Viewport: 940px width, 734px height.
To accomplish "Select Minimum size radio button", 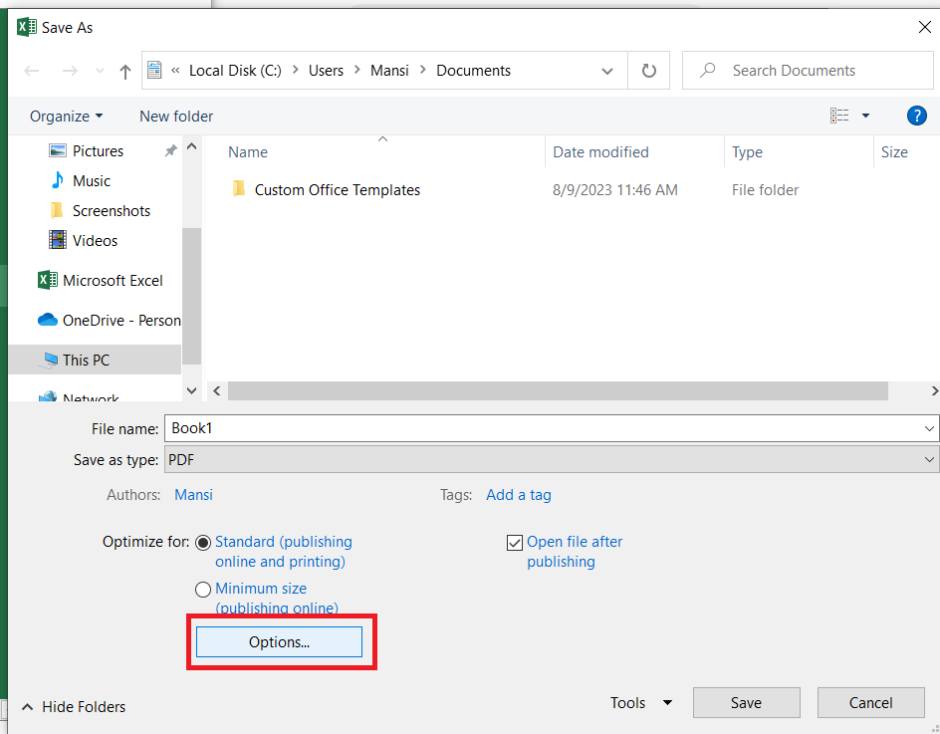I will [x=203, y=590].
